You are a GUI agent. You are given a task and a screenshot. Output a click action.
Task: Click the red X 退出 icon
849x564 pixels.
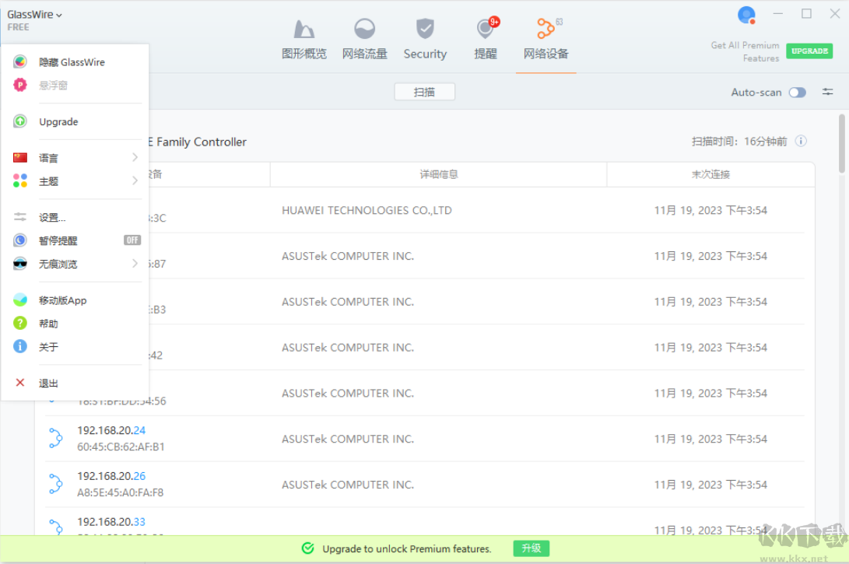[x=20, y=383]
